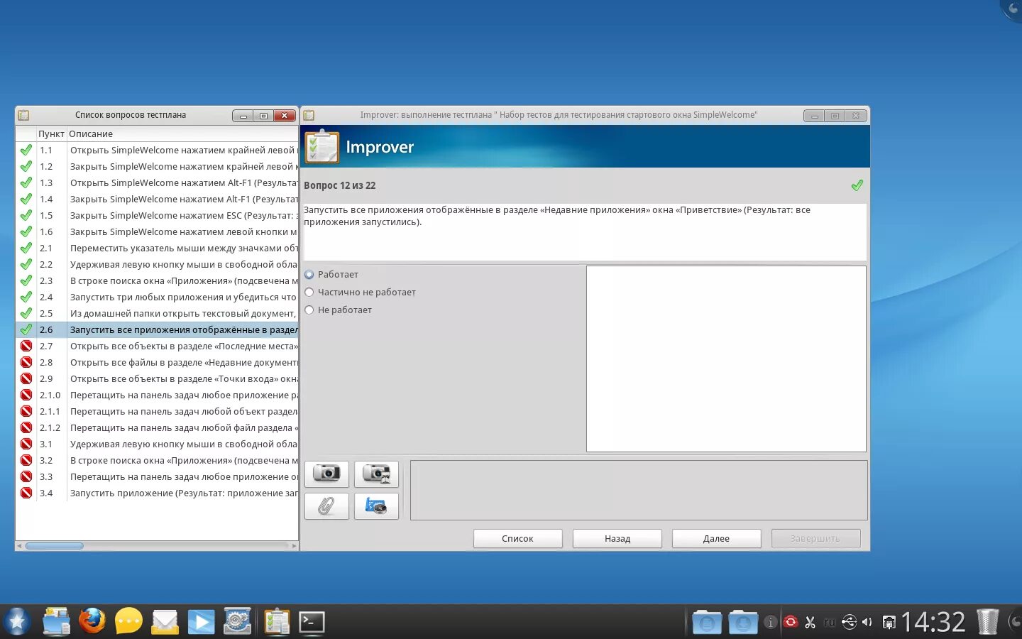Open the info notification tray icon
The width and height of the screenshot is (1022, 639).
[771, 623]
